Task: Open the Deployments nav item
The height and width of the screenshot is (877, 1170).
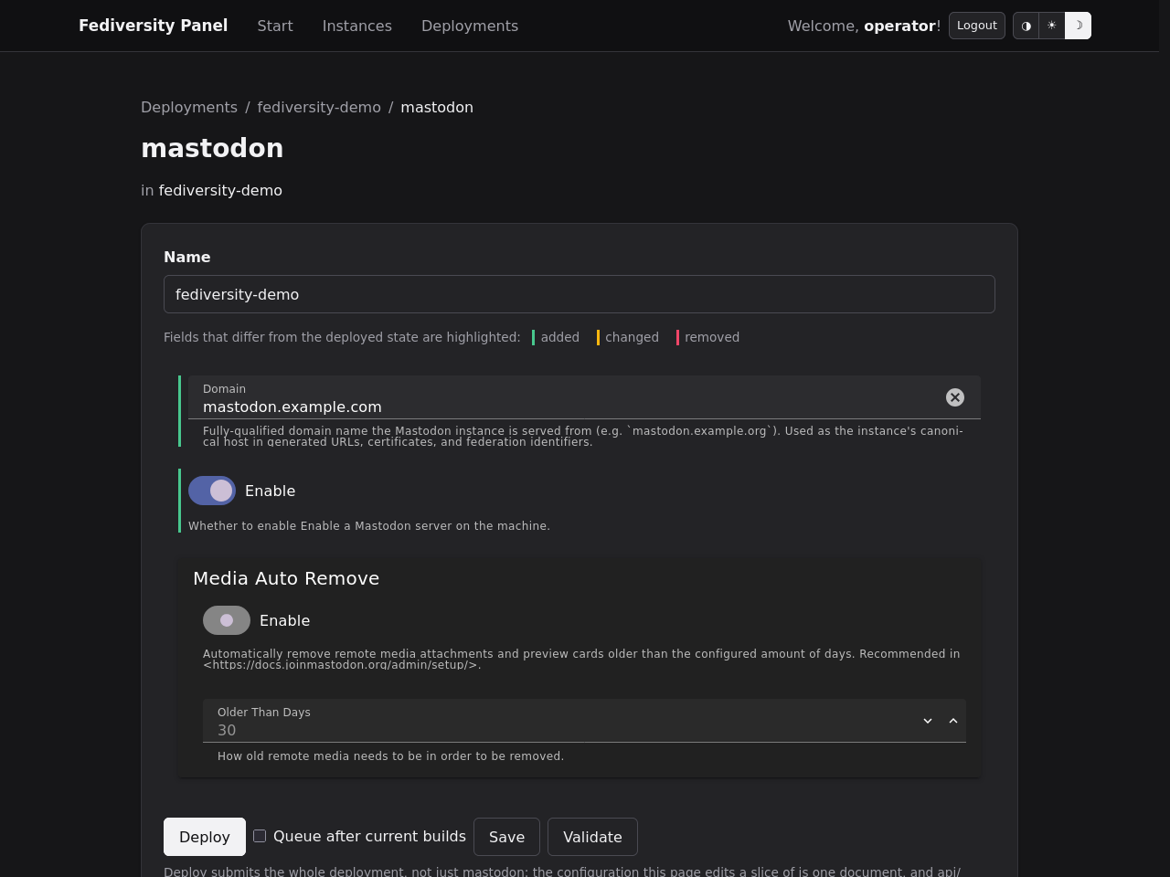Action: pyautogui.click(x=470, y=26)
